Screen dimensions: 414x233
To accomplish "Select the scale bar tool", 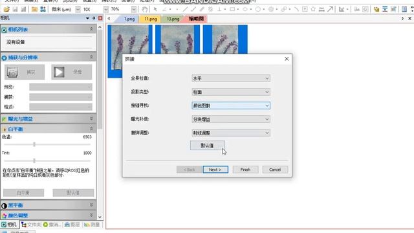I will point(321,9).
